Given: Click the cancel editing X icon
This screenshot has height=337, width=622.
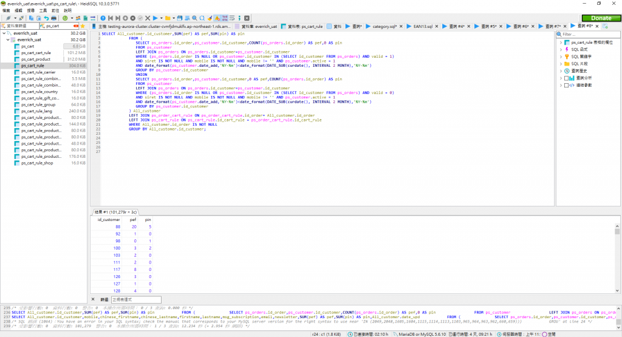Looking at the screenshot, I should [148, 18].
